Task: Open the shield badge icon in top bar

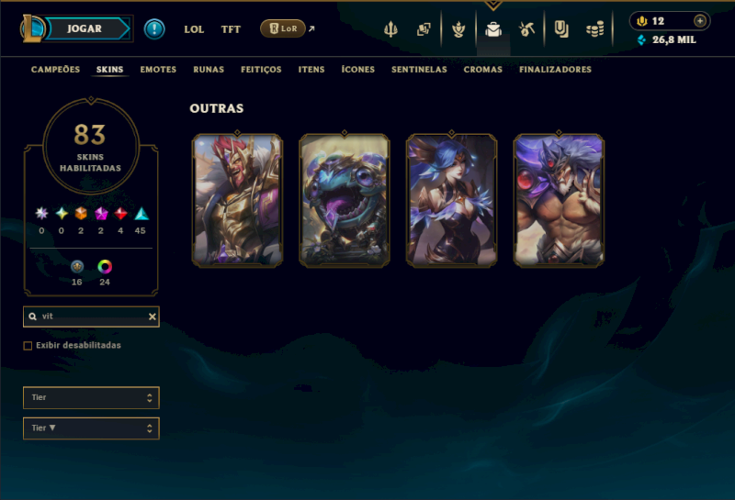Action: [561, 29]
